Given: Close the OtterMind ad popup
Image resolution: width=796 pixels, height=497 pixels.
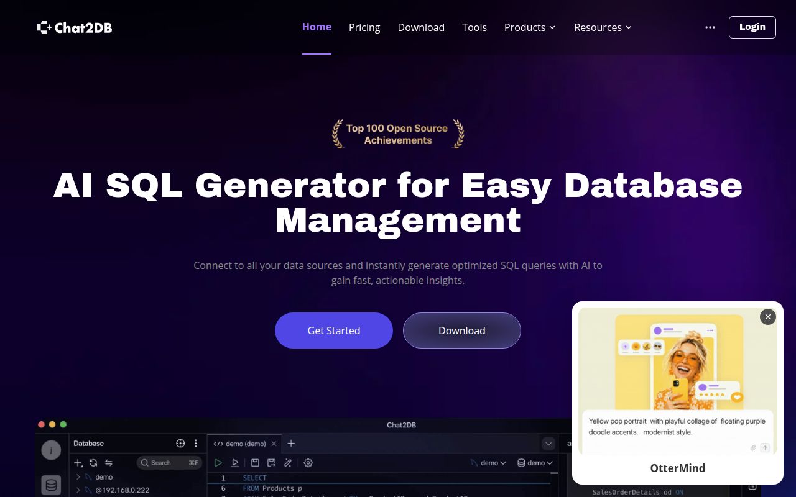Looking at the screenshot, I should coord(768,317).
